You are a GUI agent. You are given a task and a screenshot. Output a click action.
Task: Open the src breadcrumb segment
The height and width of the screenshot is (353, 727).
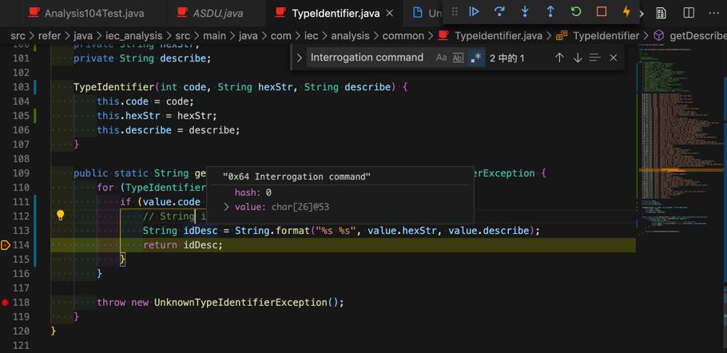point(18,36)
